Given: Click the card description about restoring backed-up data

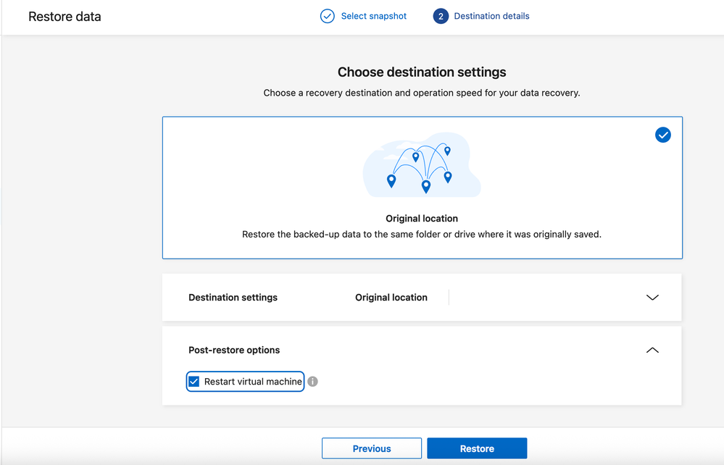Looking at the screenshot, I should click(x=422, y=235).
